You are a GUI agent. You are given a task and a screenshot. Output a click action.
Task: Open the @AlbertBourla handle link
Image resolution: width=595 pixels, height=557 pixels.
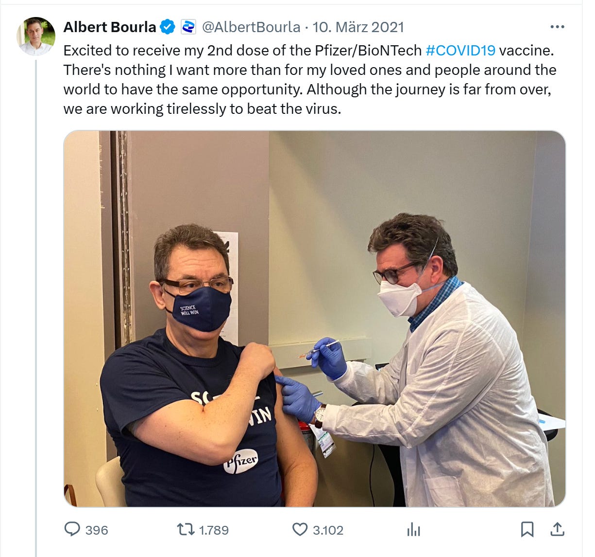point(251,27)
